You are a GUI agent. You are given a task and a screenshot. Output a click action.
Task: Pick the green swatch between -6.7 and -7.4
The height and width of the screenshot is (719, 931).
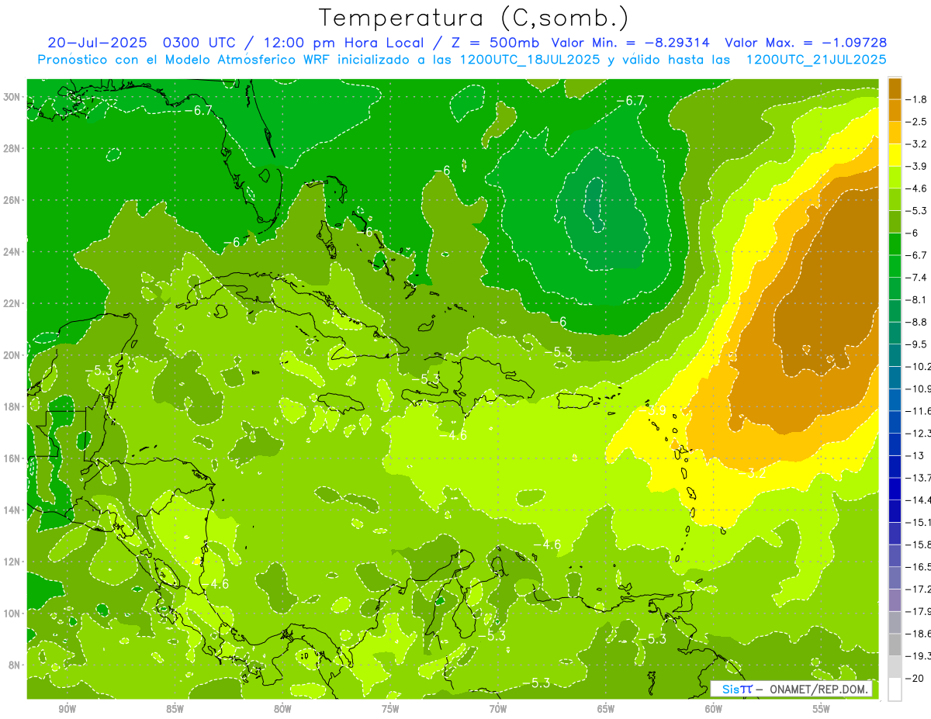895,266
